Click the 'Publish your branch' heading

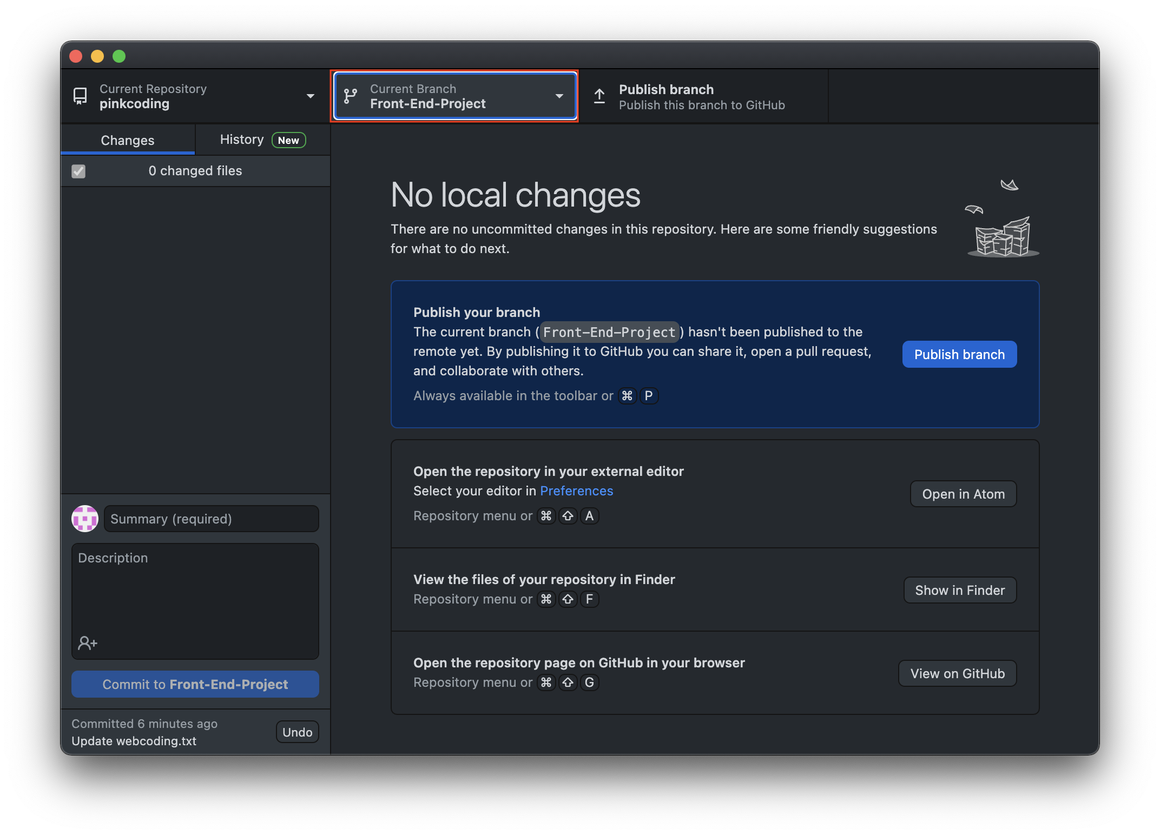477,312
